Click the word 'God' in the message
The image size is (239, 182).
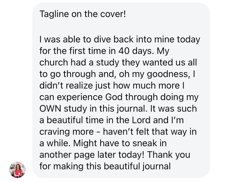click(x=114, y=97)
